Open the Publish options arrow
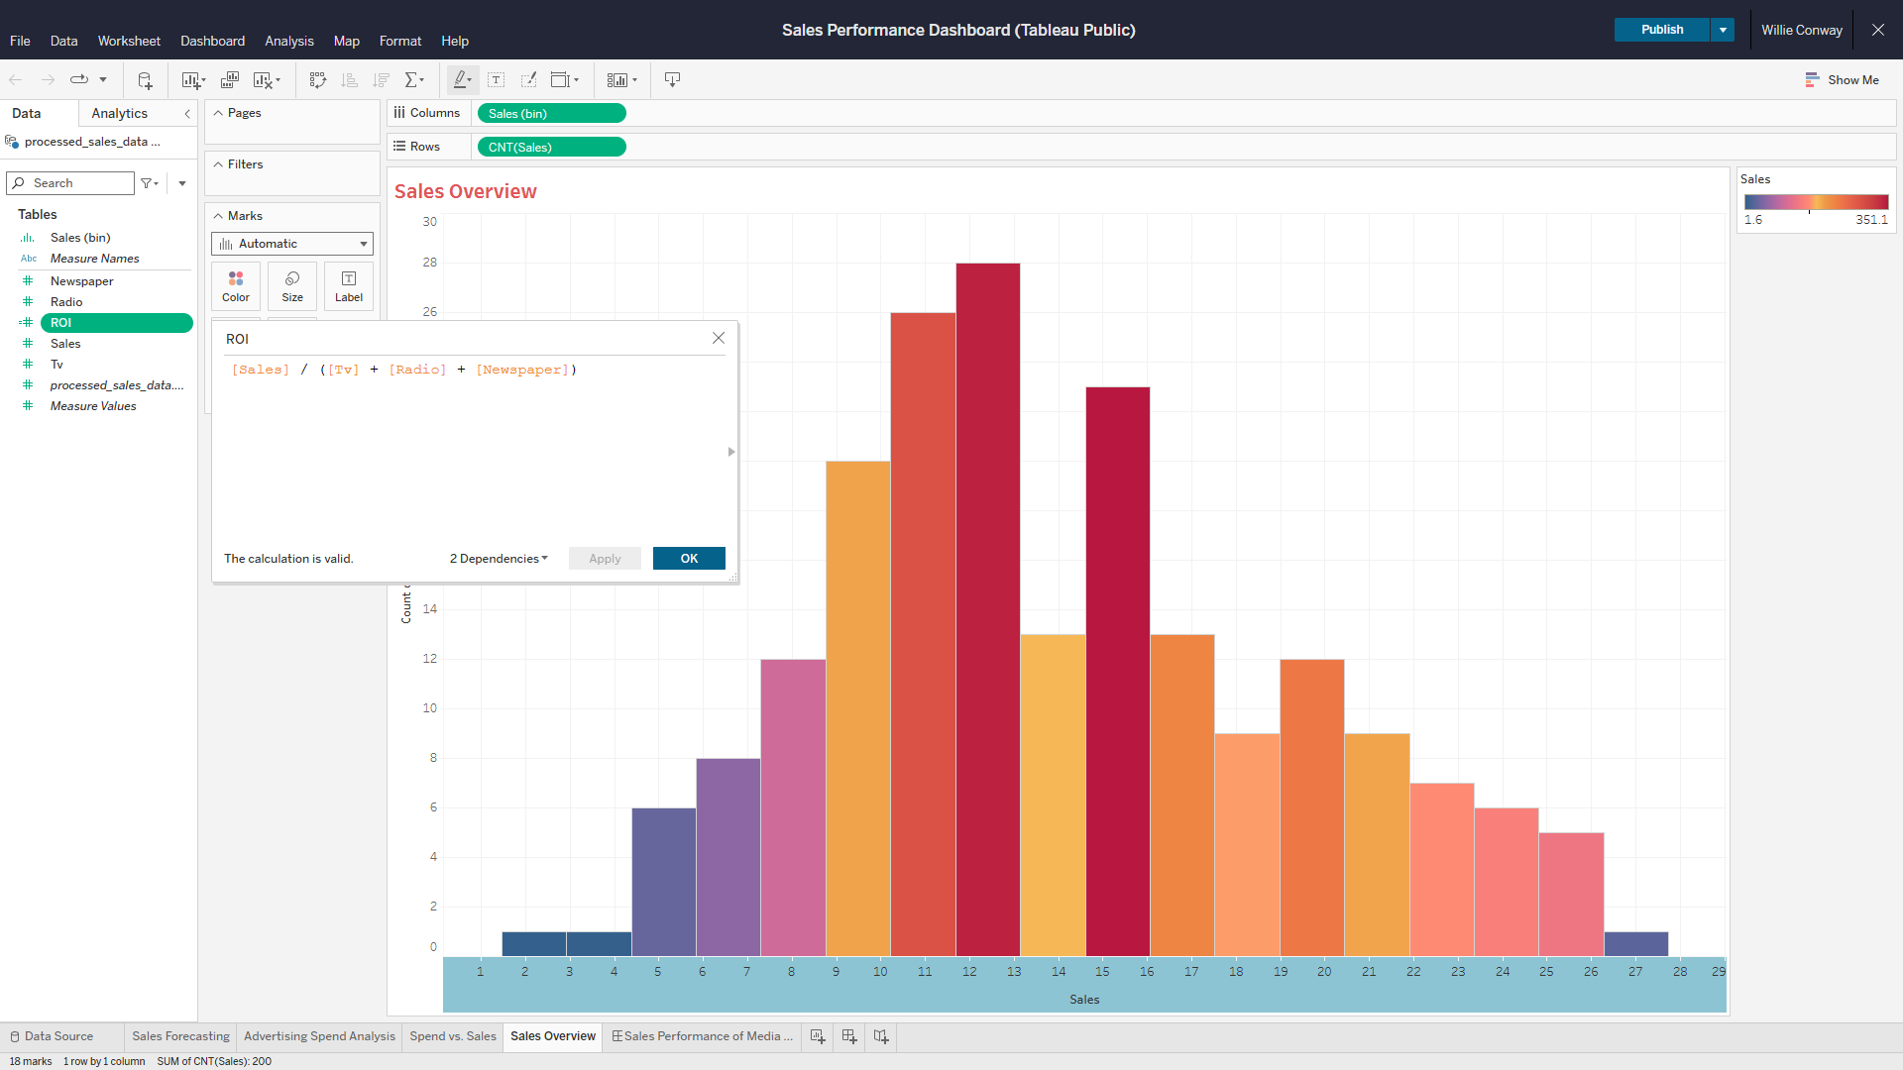1903x1070 pixels. (x=1723, y=30)
